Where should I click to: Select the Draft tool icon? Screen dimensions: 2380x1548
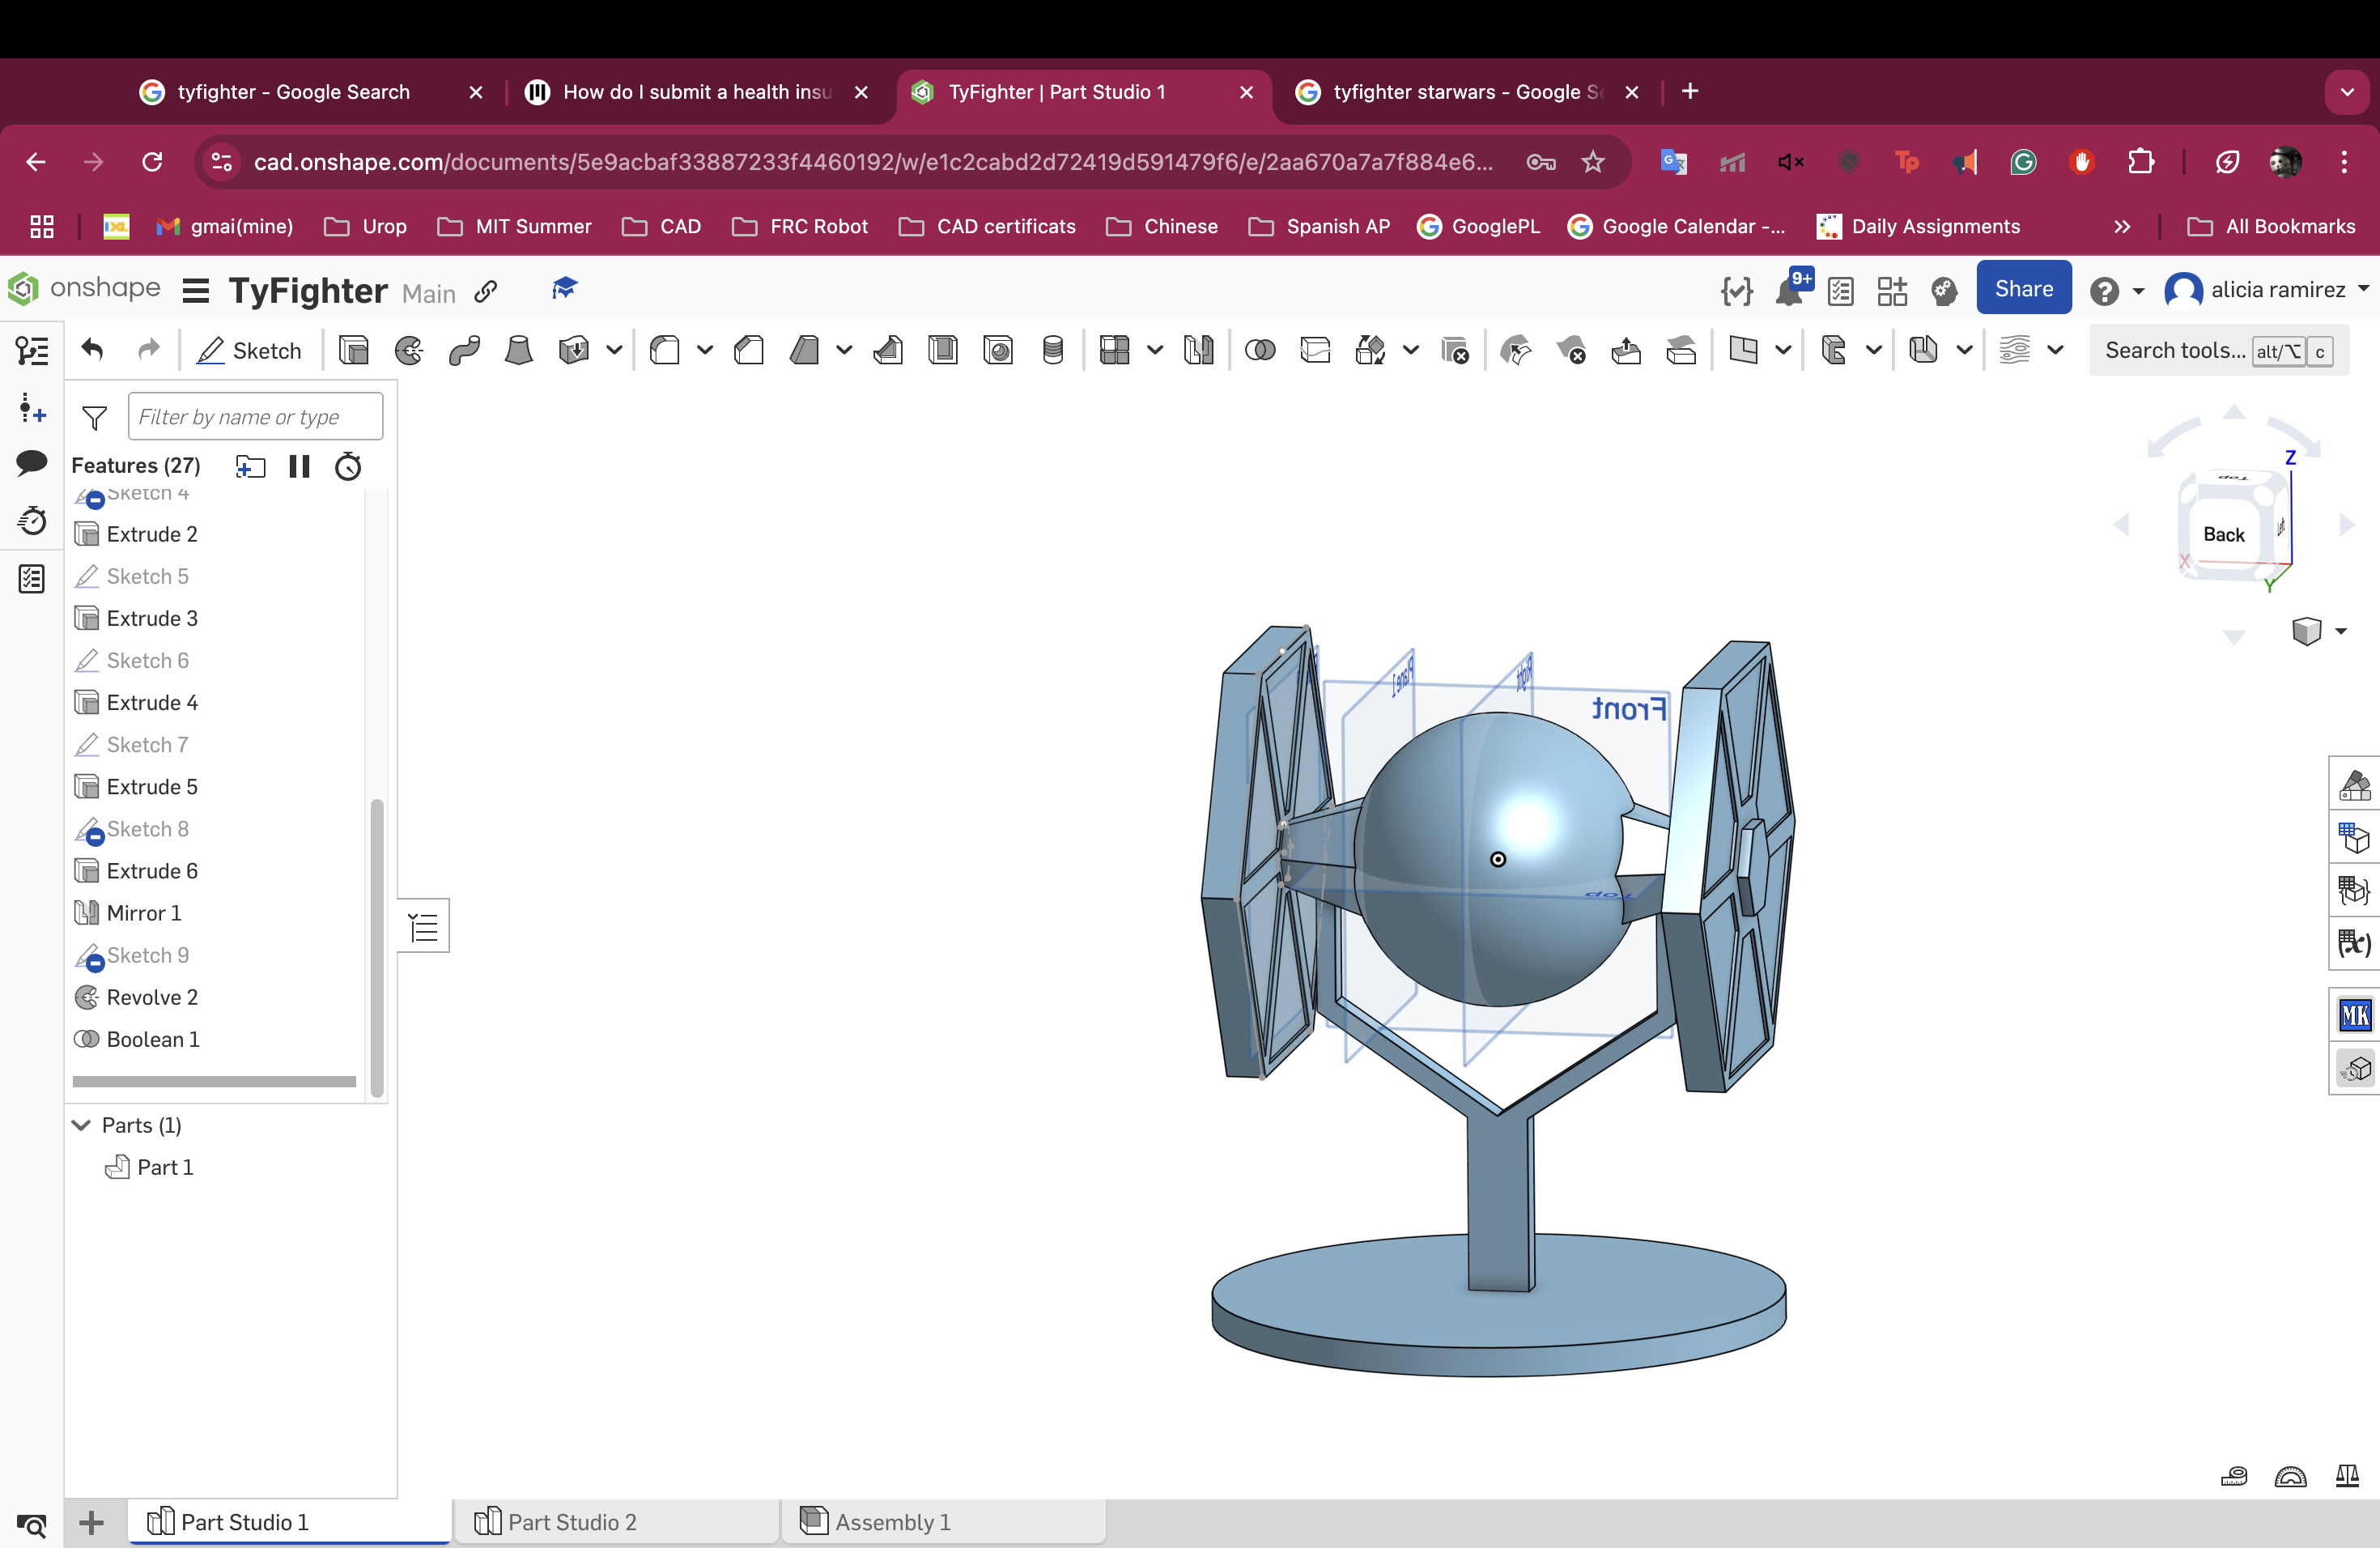[805, 350]
